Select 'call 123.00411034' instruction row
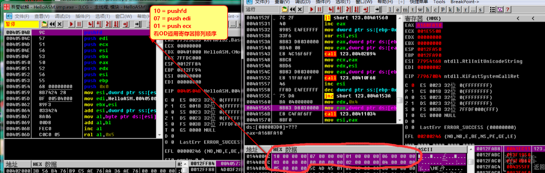The image size is (545, 173). click(320, 114)
